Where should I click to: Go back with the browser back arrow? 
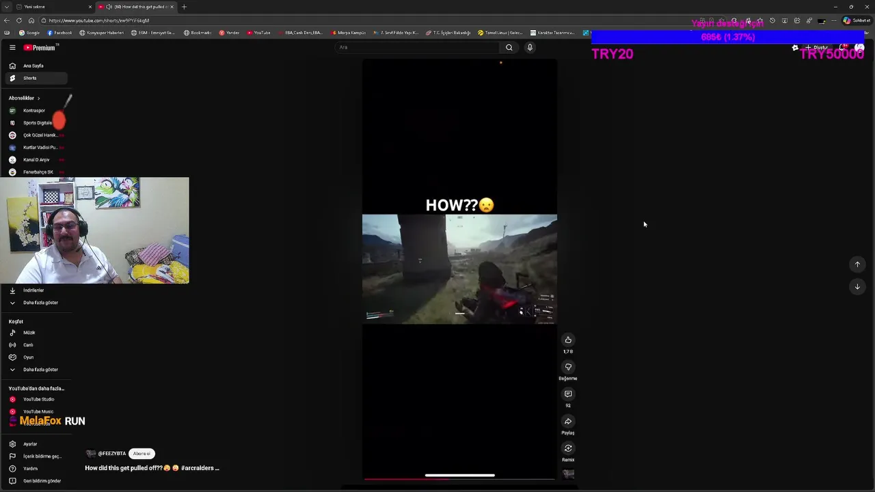(7, 20)
